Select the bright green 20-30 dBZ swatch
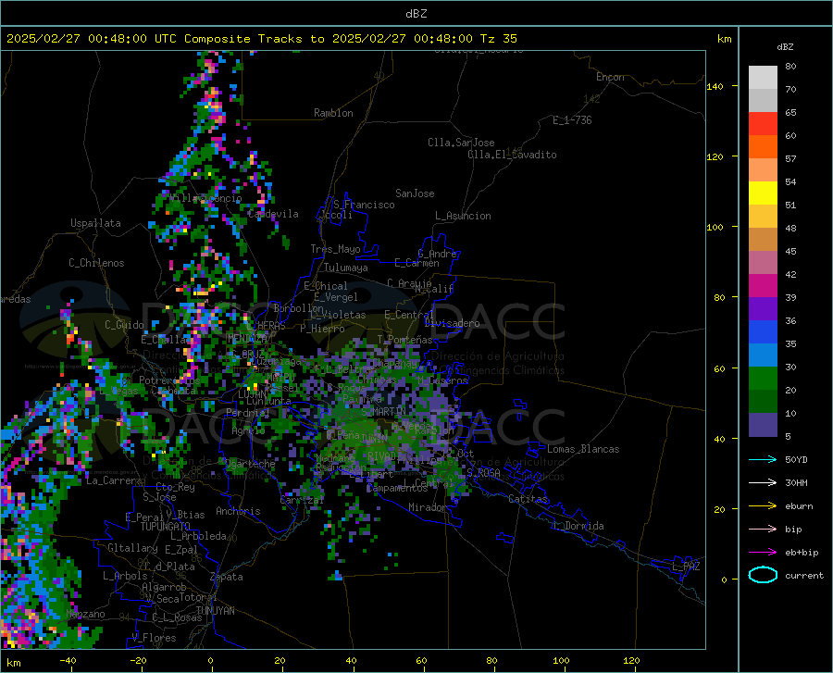 (x=763, y=379)
